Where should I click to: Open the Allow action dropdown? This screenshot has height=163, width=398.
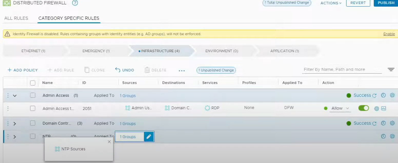[x=340, y=108]
